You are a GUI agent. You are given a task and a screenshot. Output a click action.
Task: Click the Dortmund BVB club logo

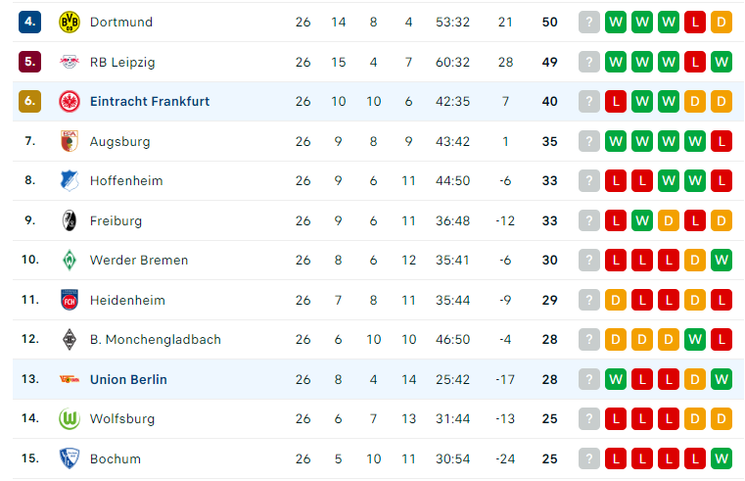[x=70, y=22]
